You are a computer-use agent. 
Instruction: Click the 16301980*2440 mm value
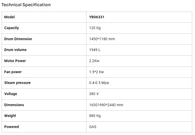tap(106, 105)
